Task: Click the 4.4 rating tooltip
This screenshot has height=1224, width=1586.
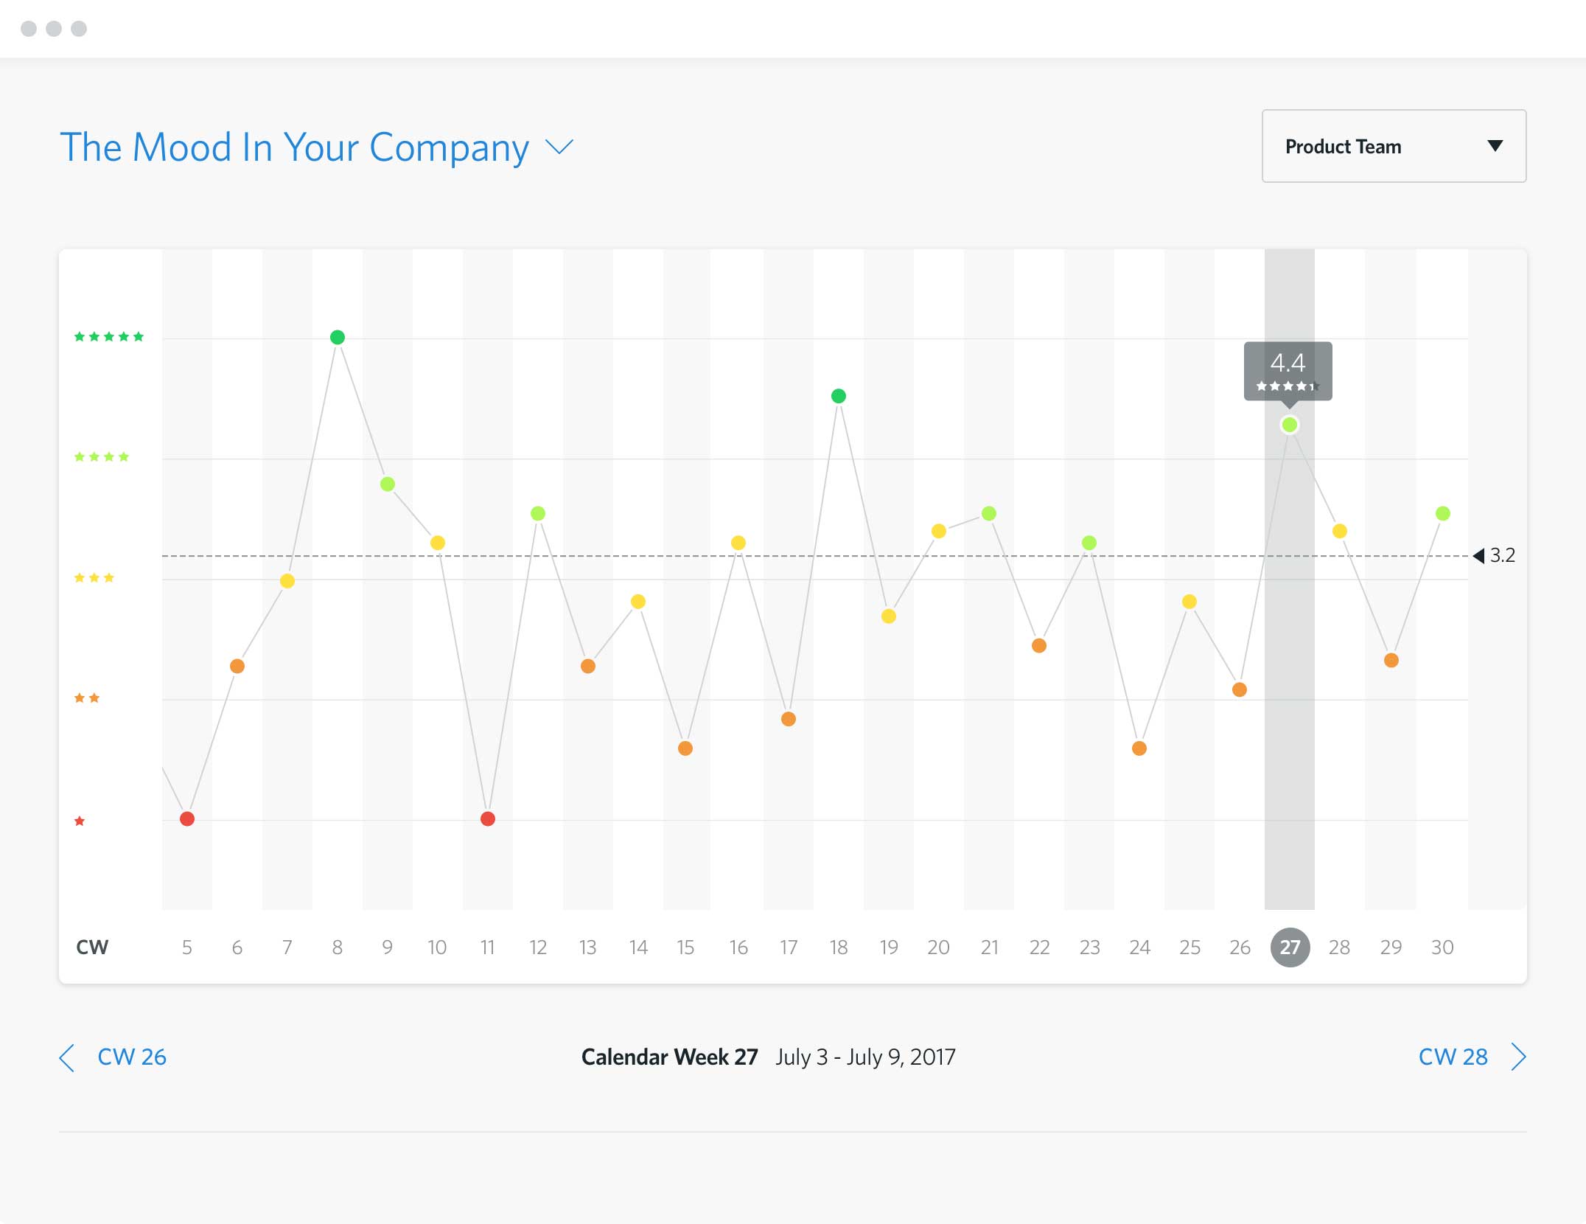Action: tap(1288, 370)
